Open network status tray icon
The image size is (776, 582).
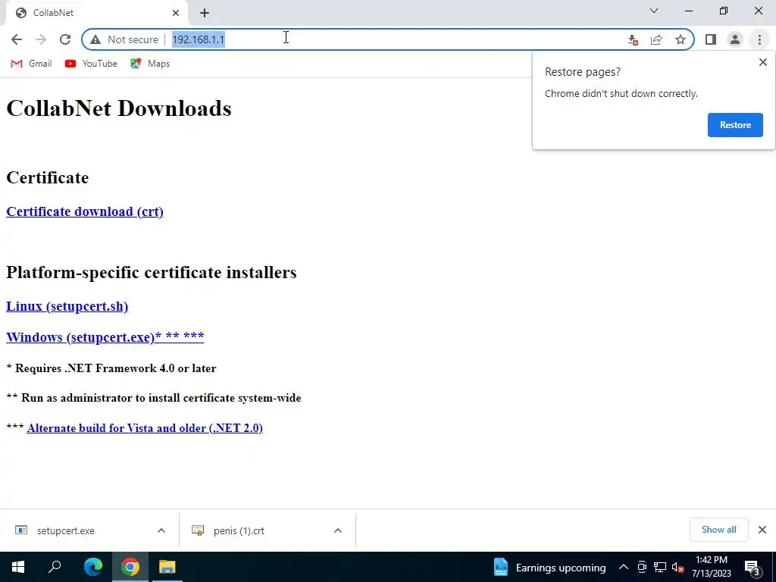(660, 567)
